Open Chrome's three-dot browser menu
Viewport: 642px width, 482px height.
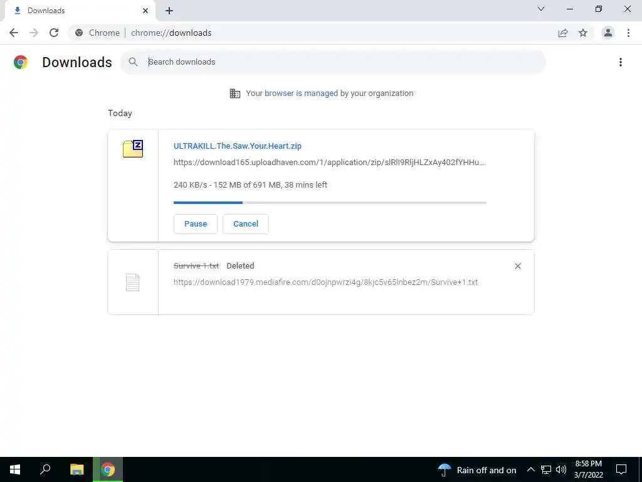pos(628,33)
